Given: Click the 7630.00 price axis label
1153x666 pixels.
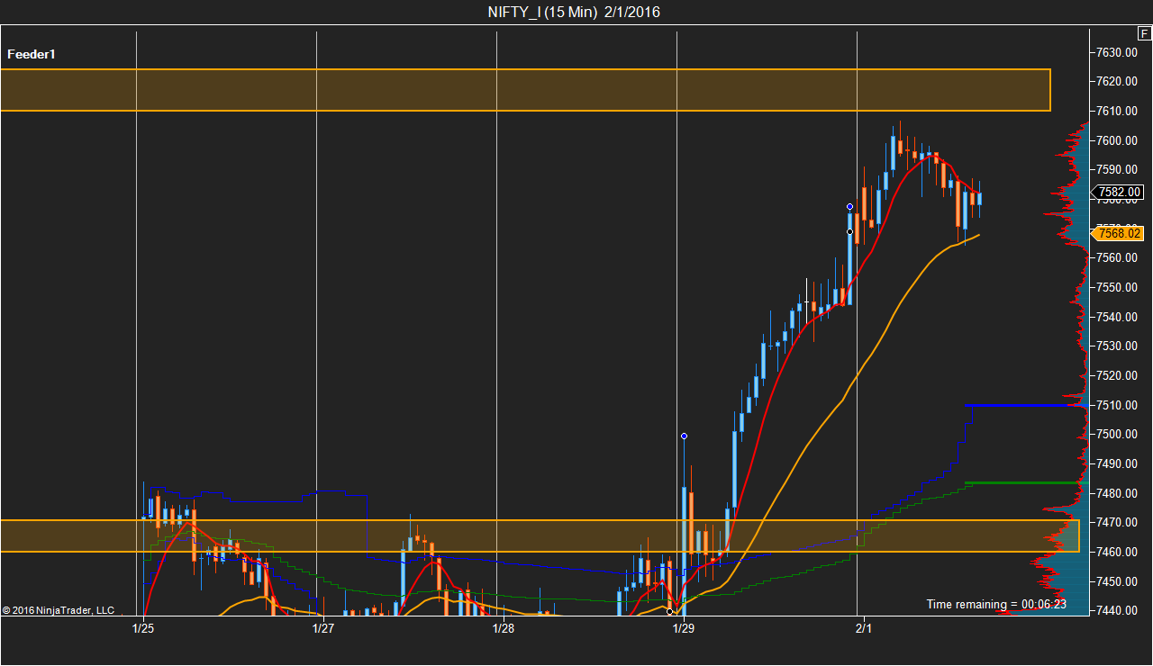Looking at the screenshot, I should [x=1116, y=52].
